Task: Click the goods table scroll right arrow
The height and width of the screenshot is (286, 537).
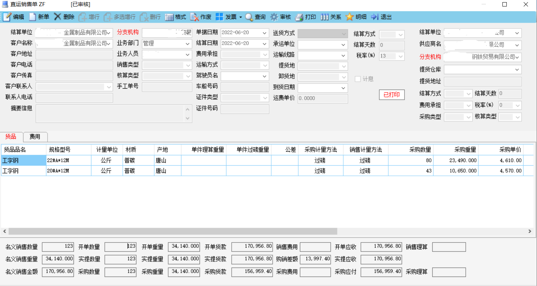Action: [530, 231]
